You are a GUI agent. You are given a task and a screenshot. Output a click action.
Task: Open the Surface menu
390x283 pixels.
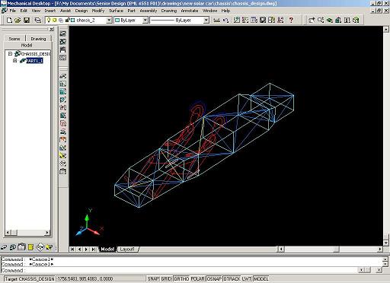tap(116, 11)
